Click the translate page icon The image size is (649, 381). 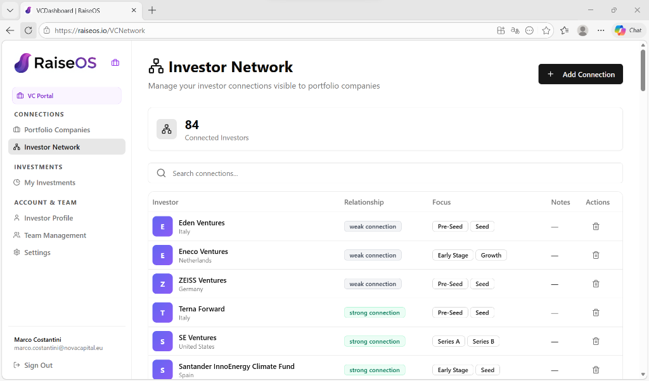click(x=515, y=30)
